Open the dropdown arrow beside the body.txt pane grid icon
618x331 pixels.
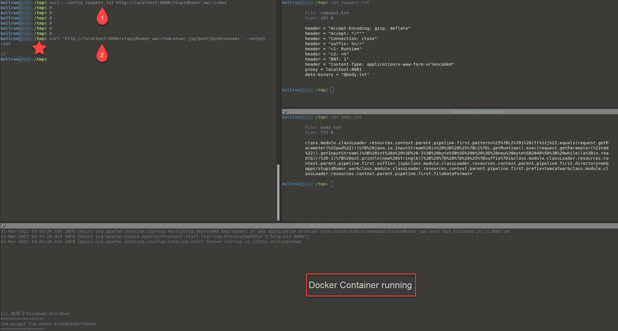(x=286, y=113)
